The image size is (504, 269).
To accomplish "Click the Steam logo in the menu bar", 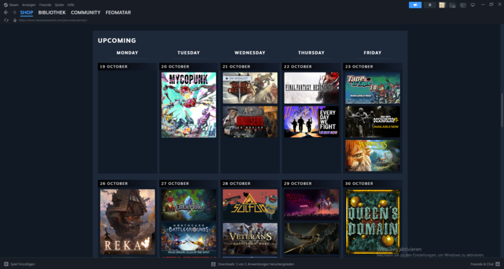I will click(x=5, y=5).
